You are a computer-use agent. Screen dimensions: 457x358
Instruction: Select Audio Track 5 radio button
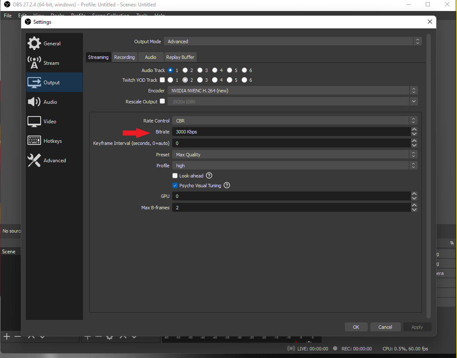point(230,70)
